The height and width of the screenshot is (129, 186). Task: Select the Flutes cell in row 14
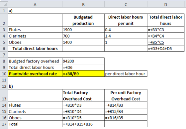point(35,105)
